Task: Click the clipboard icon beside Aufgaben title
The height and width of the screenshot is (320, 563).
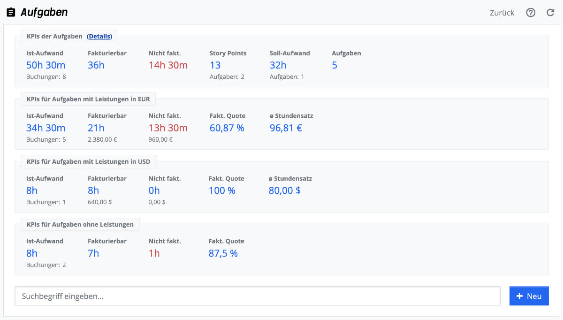Action: tap(11, 13)
